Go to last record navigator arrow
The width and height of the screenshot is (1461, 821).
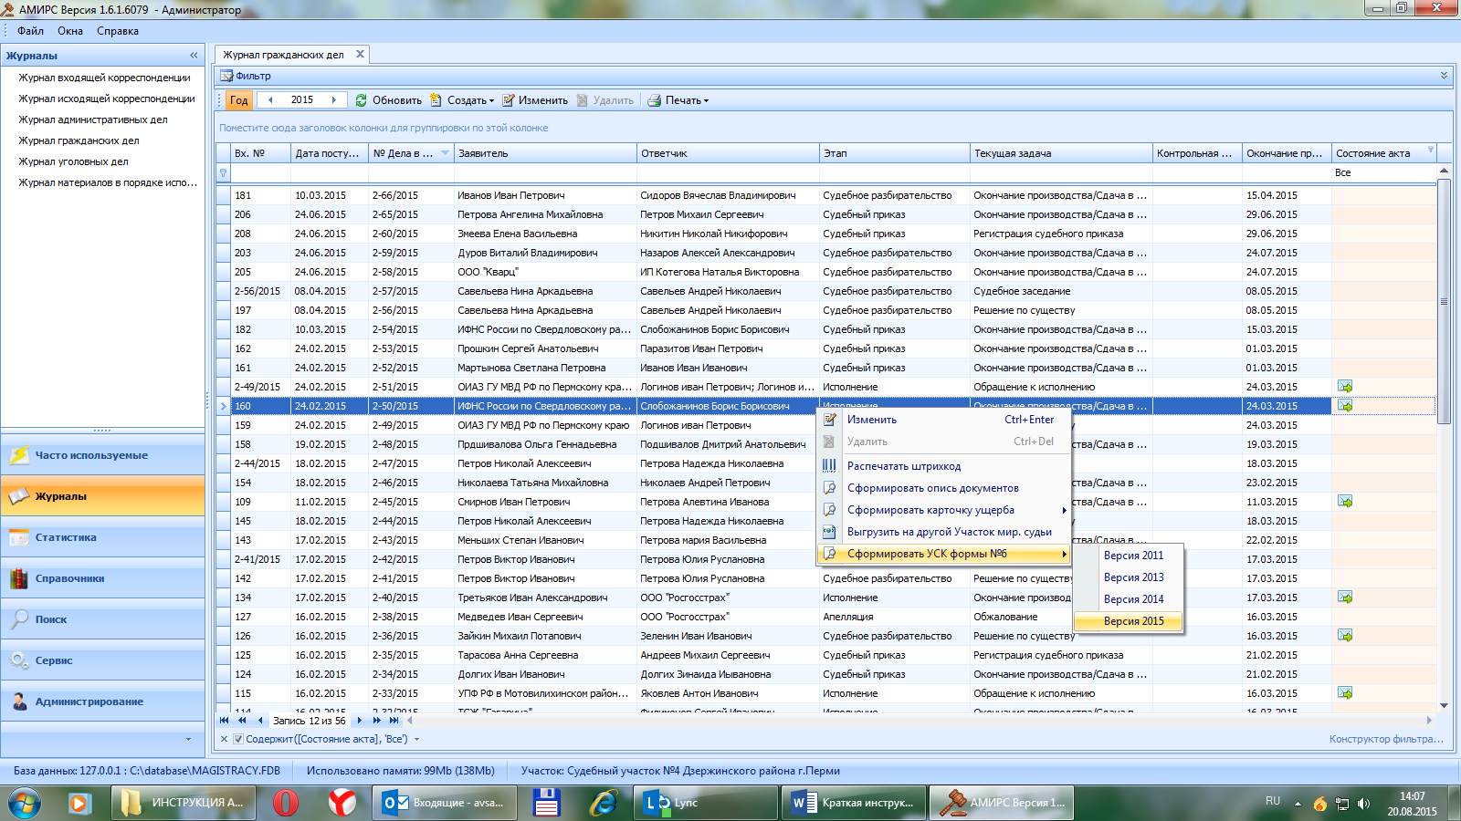[x=394, y=721]
